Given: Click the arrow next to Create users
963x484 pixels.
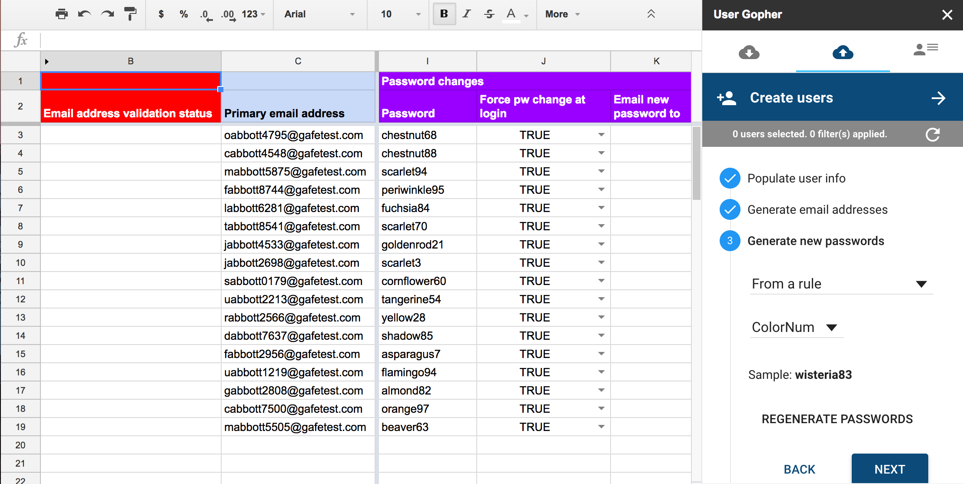Looking at the screenshot, I should tap(938, 98).
